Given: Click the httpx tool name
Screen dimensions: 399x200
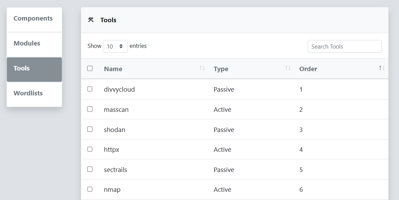Looking at the screenshot, I should coord(111,150).
